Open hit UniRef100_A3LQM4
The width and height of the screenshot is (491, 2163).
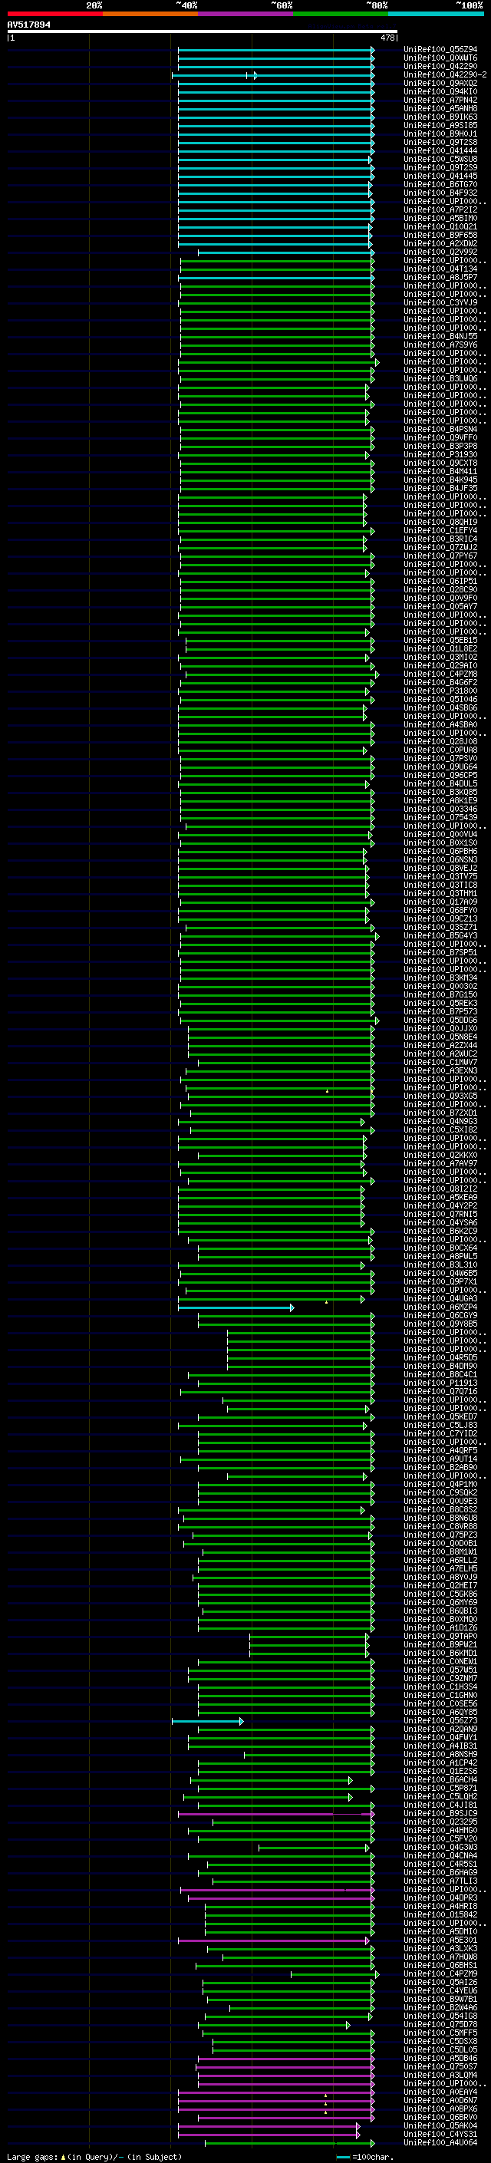point(440,2075)
